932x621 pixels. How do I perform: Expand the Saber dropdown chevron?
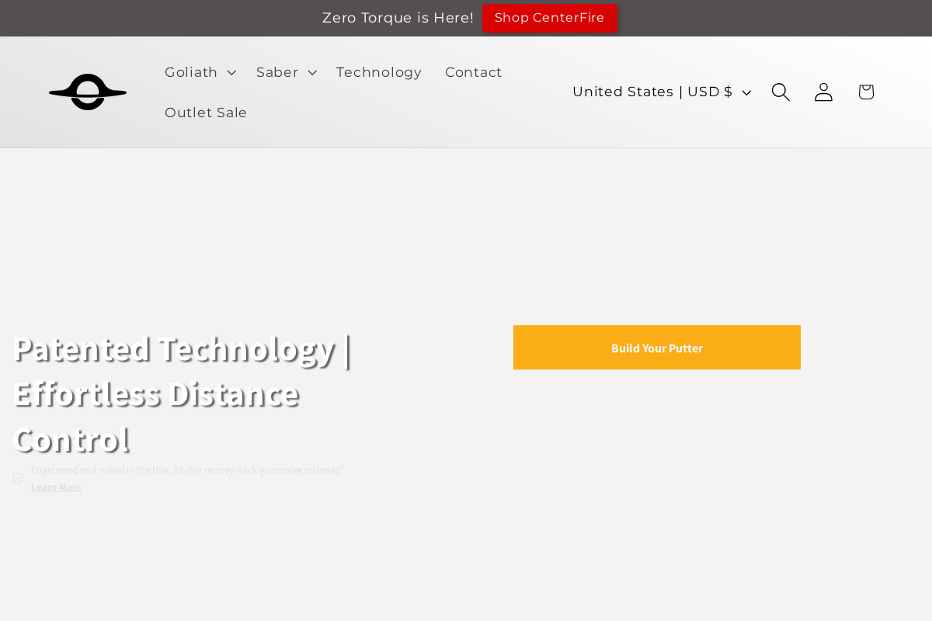point(311,72)
